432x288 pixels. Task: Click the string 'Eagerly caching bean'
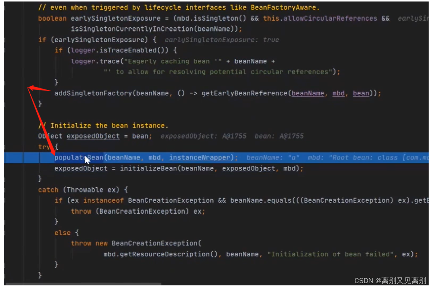173,61
